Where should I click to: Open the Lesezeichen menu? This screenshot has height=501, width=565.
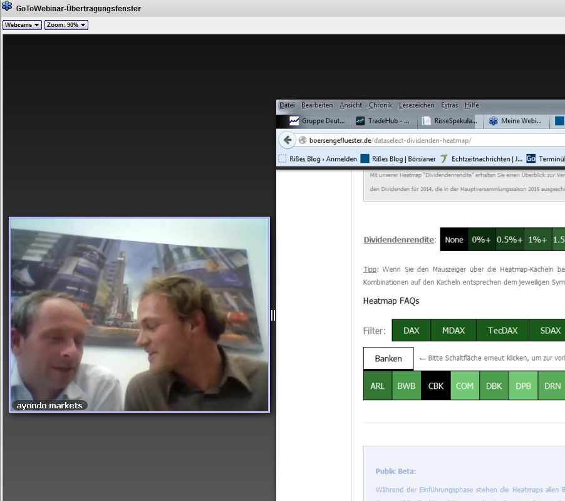pos(417,105)
